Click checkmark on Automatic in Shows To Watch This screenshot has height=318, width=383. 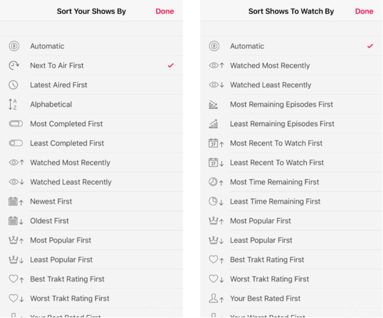[370, 46]
